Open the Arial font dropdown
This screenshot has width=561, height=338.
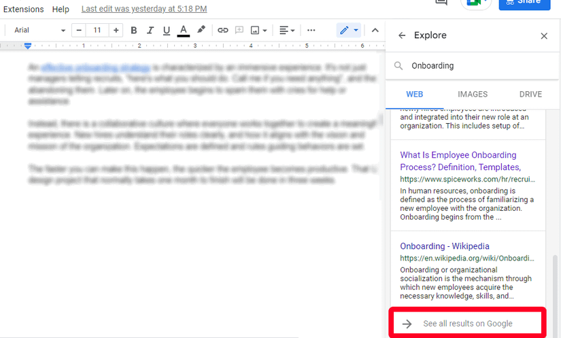click(39, 31)
